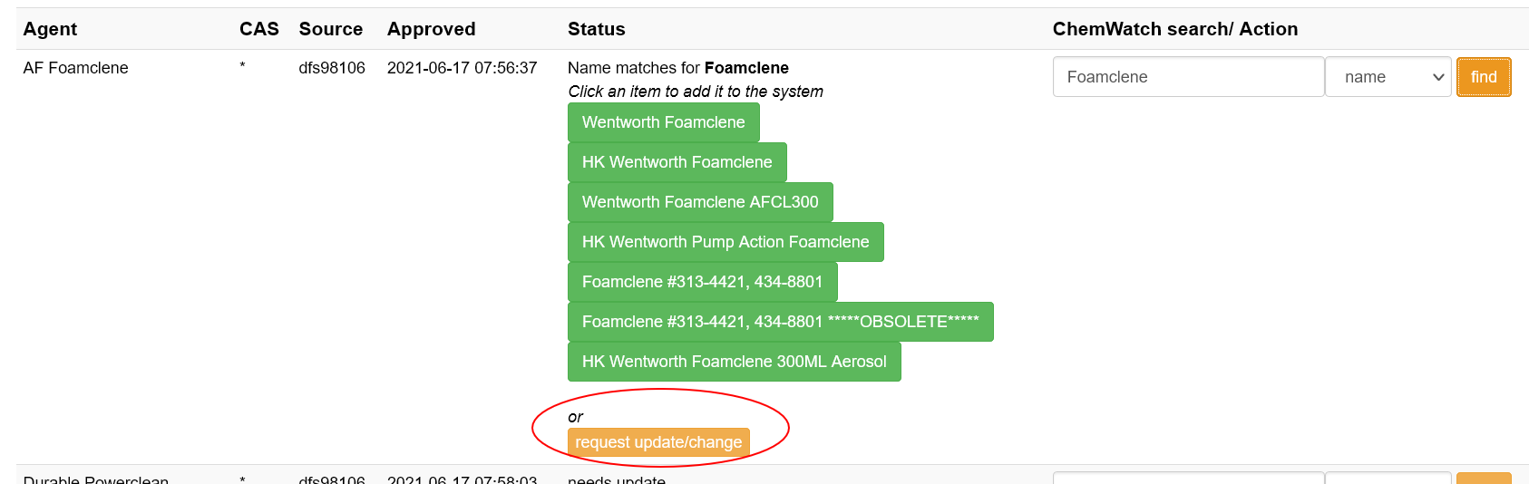Click the orange find button
This screenshot has height=484, width=1529.
click(1483, 77)
